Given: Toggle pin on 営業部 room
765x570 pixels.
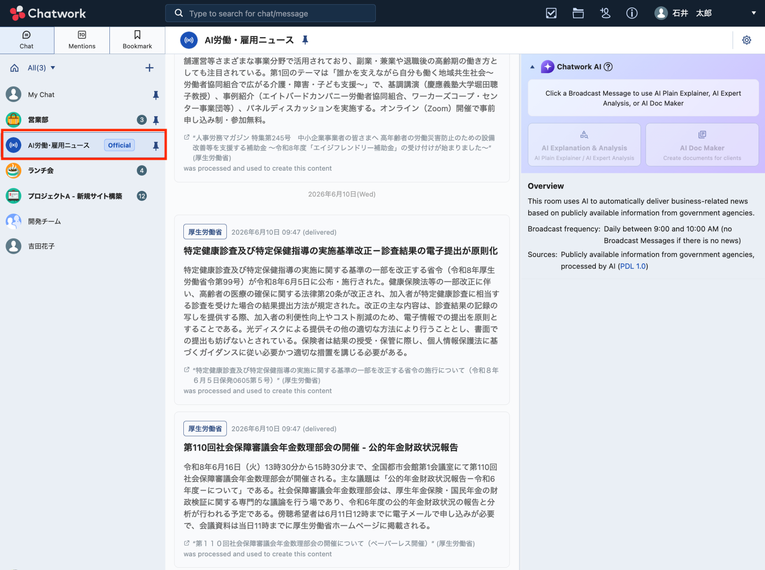Looking at the screenshot, I should coord(156,120).
